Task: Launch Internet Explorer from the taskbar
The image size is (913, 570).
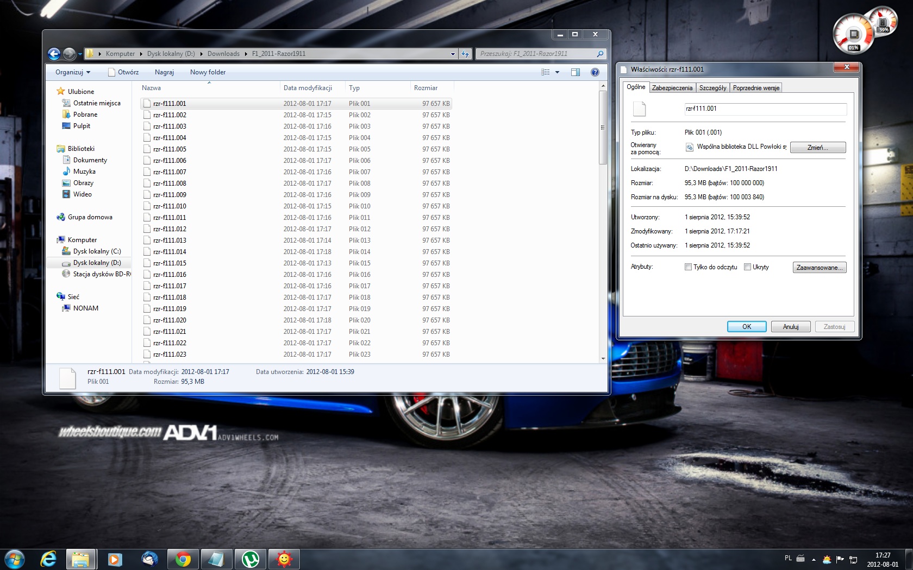Action: click(x=48, y=559)
